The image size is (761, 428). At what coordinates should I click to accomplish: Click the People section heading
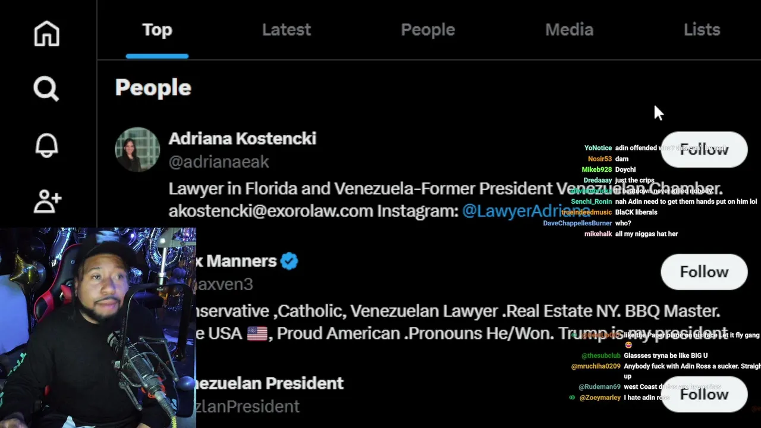153,87
